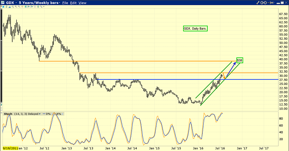The width and height of the screenshot is (289, 151).
Task: Click the Stoch indicator label
Action: 8,114
